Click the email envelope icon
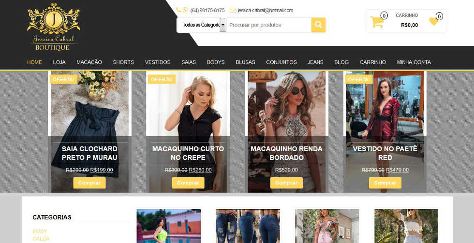Image resolution: width=474 pixels, height=243 pixels. click(233, 10)
